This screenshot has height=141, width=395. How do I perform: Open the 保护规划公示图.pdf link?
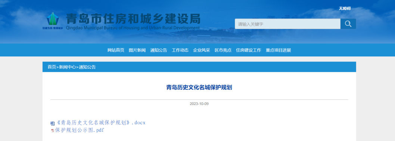[80, 130]
